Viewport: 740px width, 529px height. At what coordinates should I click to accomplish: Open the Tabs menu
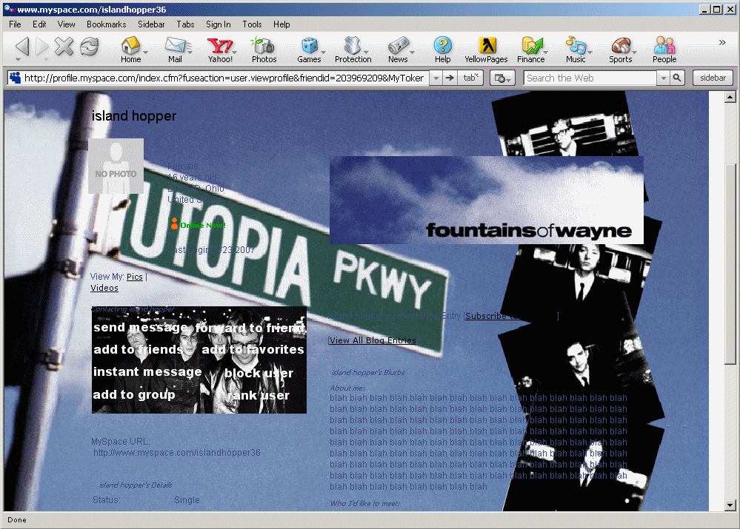185,24
